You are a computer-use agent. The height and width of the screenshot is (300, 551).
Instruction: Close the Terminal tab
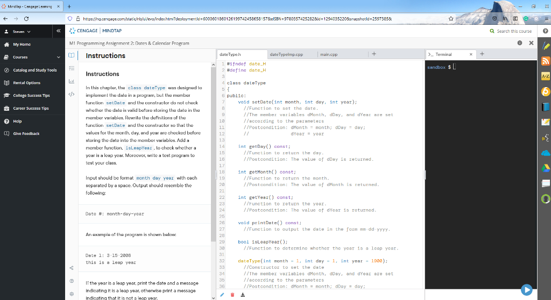pyautogui.click(x=471, y=54)
